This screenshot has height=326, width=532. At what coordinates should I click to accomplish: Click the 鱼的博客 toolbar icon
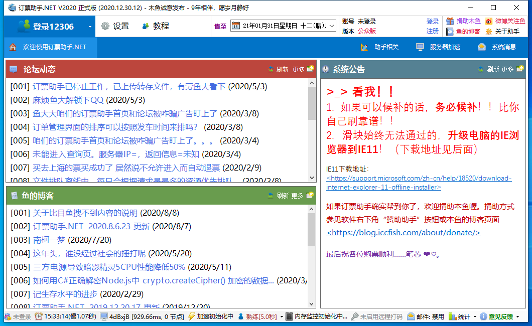coord(450,32)
